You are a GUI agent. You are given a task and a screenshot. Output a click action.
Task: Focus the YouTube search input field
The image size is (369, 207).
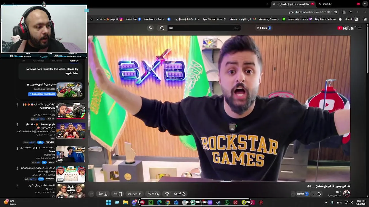click(x=204, y=28)
